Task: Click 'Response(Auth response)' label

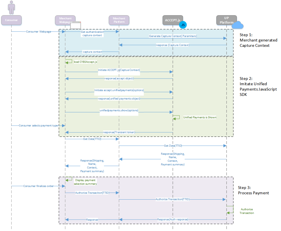Action: tap(173, 220)
